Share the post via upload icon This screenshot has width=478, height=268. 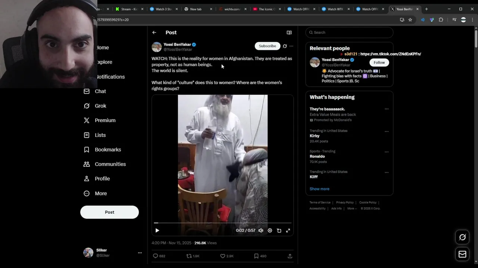tap(290, 256)
